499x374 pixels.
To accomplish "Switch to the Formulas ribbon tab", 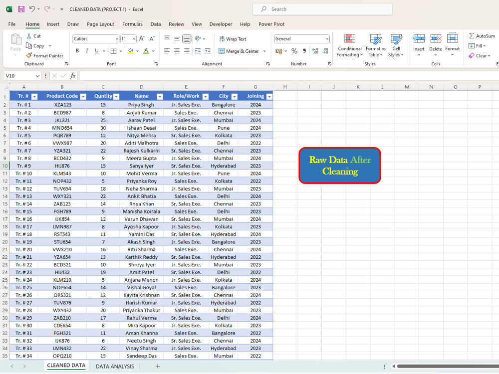I will point(132,24).
